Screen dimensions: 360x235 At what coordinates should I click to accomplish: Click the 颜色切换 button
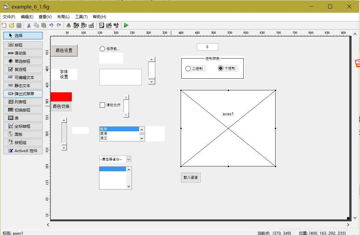(x=61, y=106)
